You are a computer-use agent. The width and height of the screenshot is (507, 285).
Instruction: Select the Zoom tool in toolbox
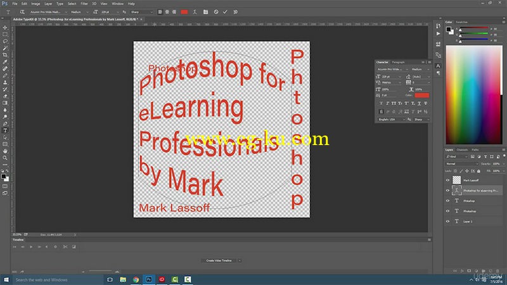tap(5, 158)
